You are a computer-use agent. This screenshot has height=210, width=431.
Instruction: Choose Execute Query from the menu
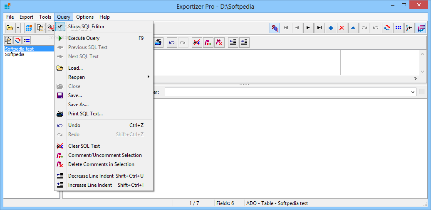tap(104, 38)
